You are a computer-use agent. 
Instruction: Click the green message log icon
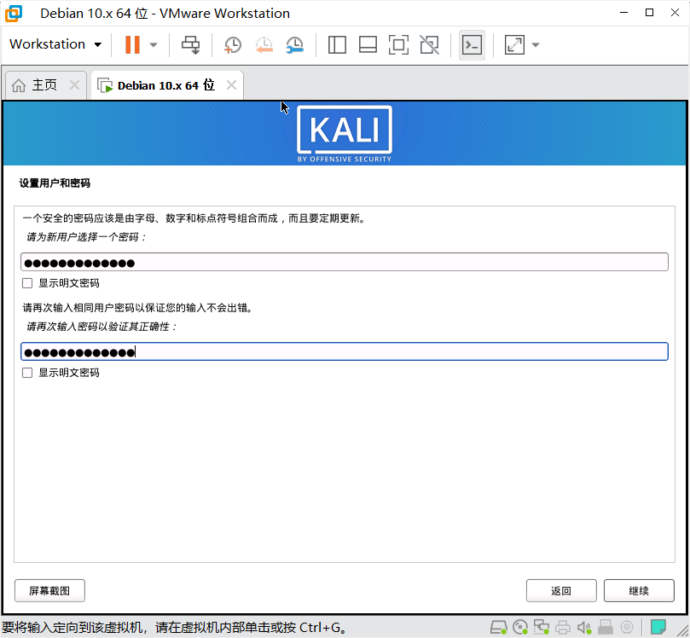pyautogui.click(x=658, y=627)
